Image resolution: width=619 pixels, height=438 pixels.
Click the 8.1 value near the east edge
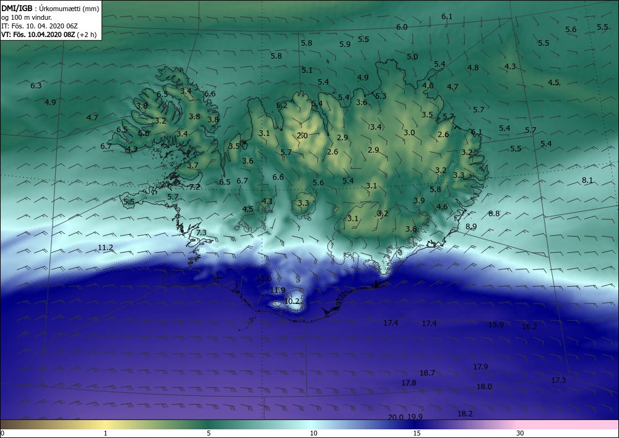[x=587, y=180]
